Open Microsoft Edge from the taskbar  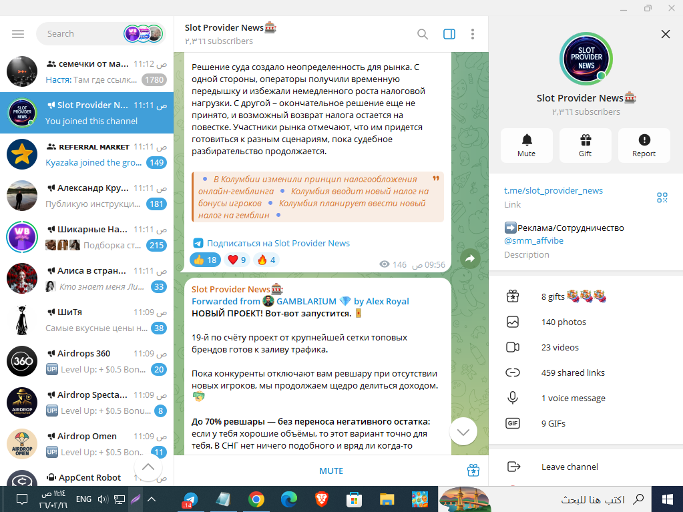[289, 499]
